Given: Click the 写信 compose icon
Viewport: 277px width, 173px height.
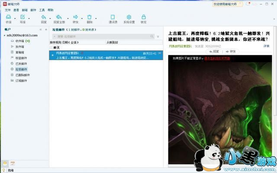Looking at the screenshot, I should tap(23, 17).
